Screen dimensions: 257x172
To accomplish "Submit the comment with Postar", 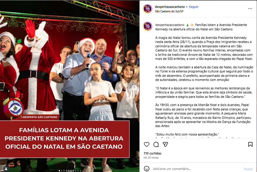I will 248,169.
